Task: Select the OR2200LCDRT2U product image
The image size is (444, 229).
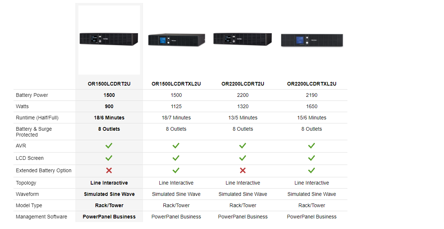Action: coord(242,39)
